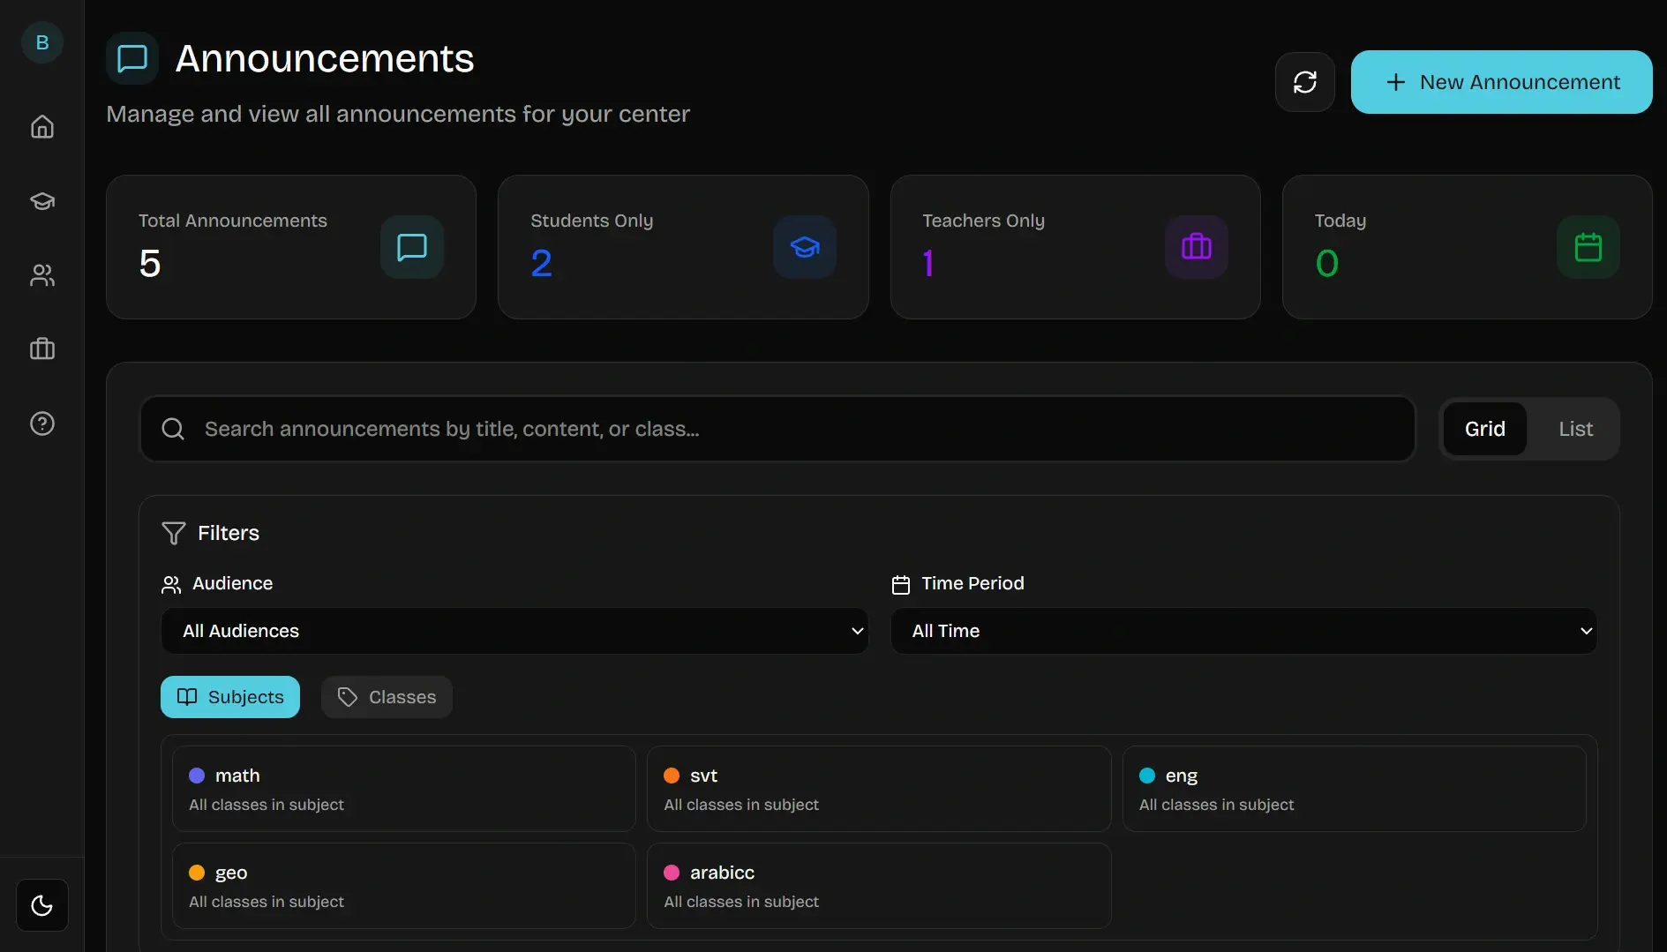The image size is (1667, 952).
Task: Click the B avatar at sidebar top
Action: point(42,42)
